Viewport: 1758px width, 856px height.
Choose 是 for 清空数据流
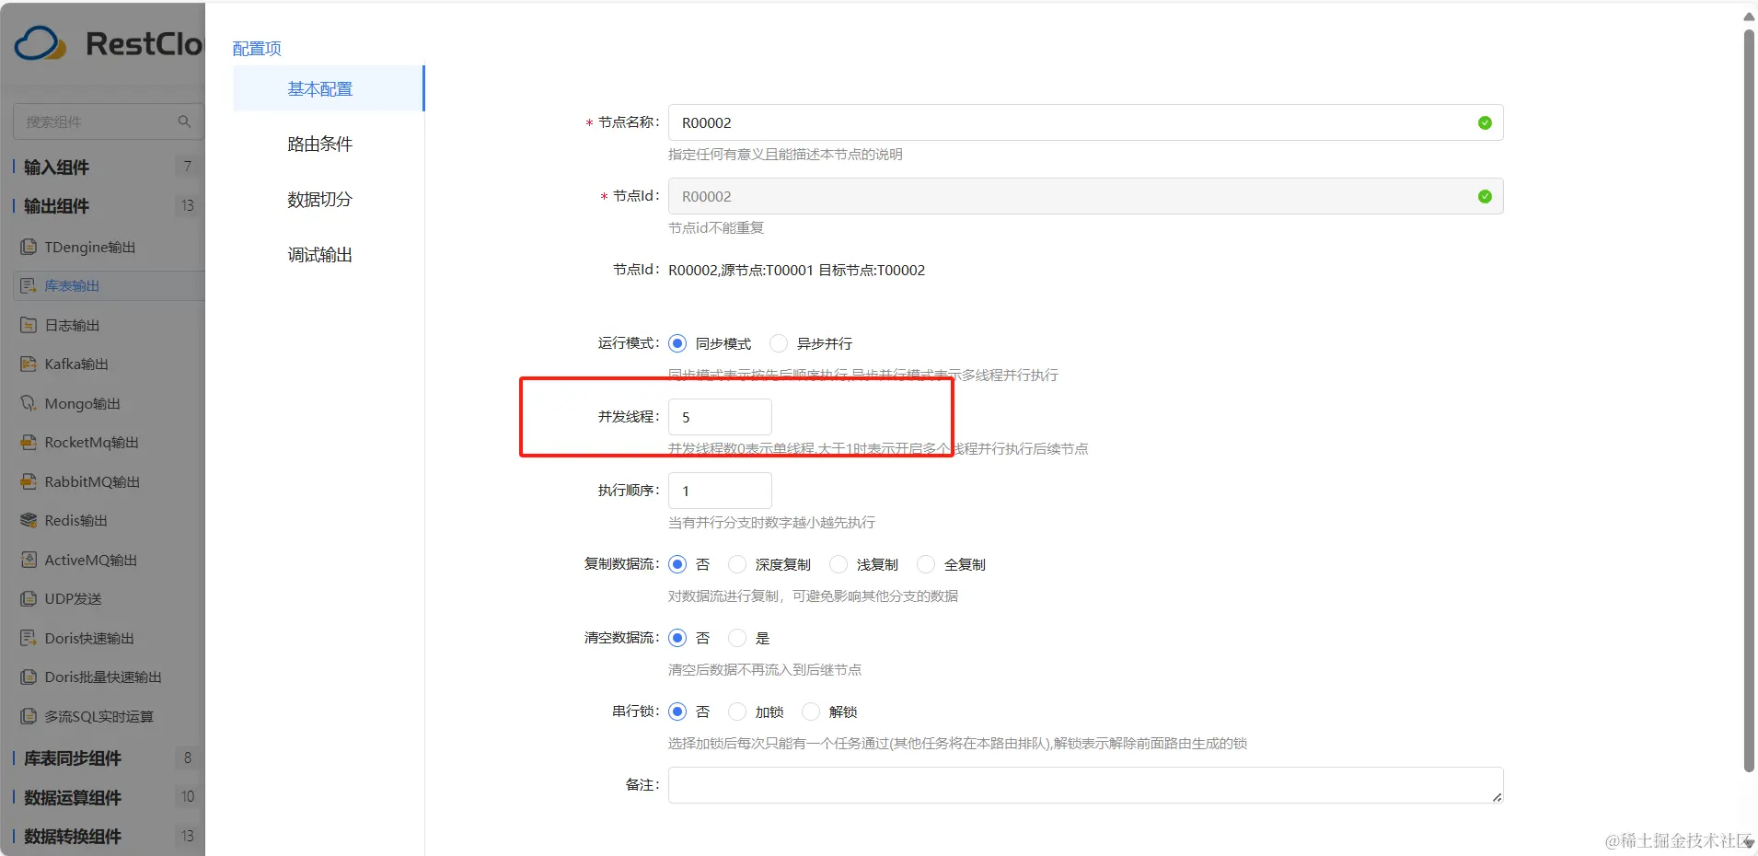point(737,638)
